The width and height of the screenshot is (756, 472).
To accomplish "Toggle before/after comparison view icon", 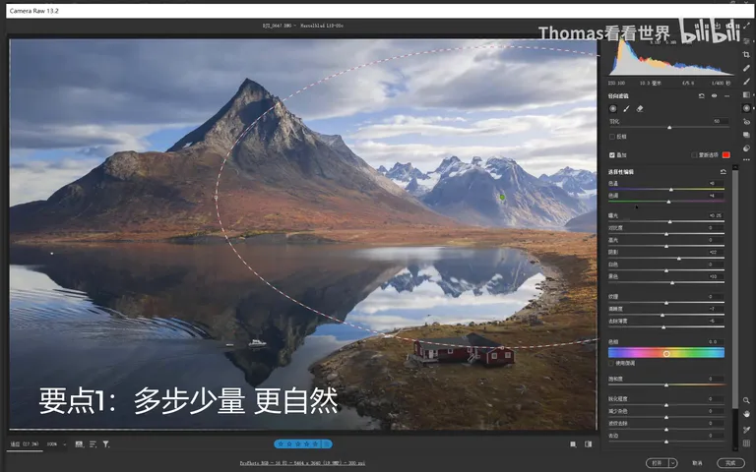I will (589, 444).
